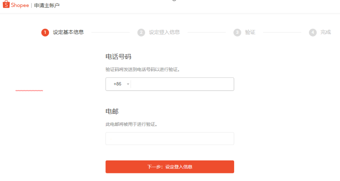
Task: Go to the 完成 step label
Action: (x=326, y=32)
